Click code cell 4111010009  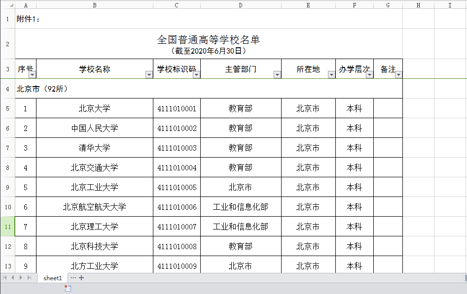point(177,265)
